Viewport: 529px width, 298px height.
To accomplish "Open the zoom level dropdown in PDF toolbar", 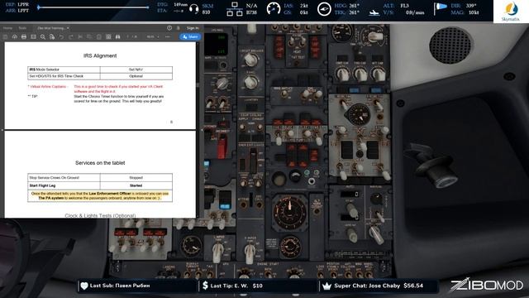I will pyautogui.click(x=153, y=36).
